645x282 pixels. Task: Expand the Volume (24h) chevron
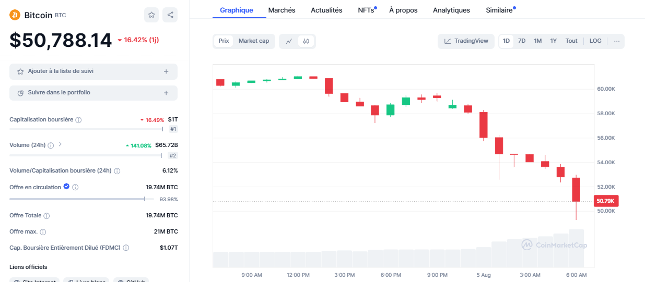(60, 144)
